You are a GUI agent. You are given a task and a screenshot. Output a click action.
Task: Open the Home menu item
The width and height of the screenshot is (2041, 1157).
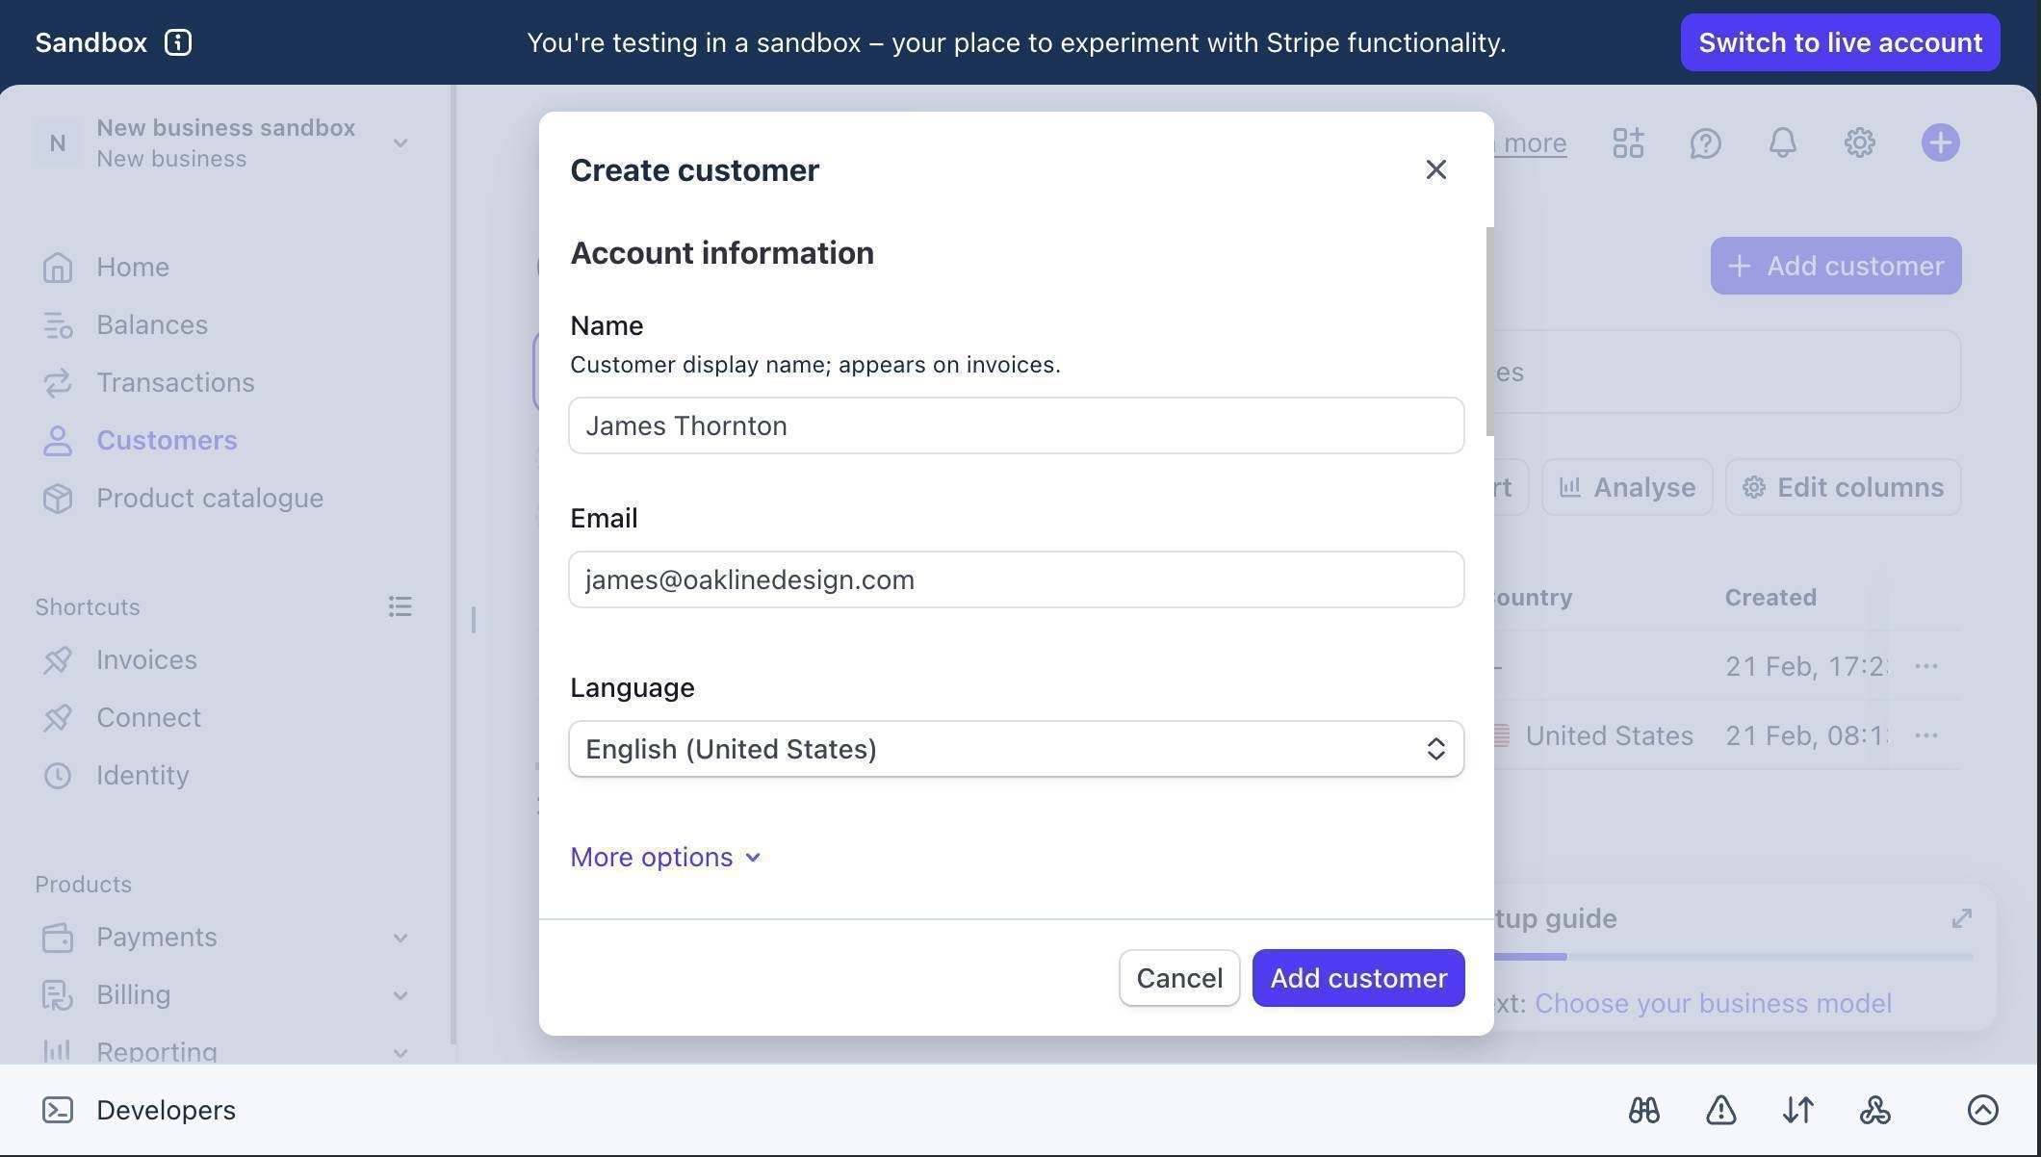(132, 267)
